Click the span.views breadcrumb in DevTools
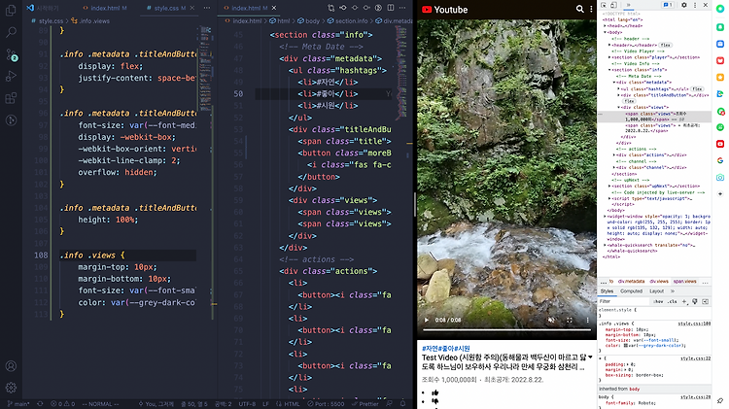This screenshot has height=409, width=729. tap(684, 282)
